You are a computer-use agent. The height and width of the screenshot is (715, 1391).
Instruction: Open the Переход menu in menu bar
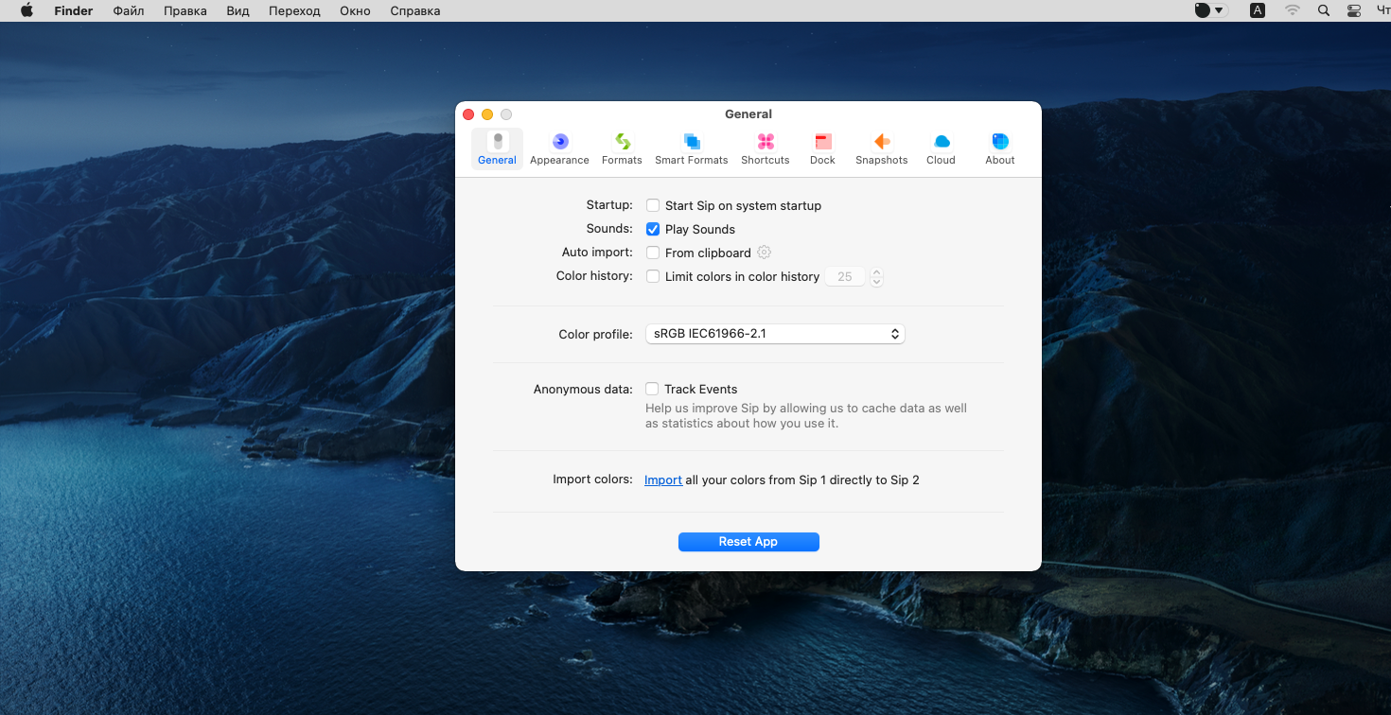click(x=294, y=11)
